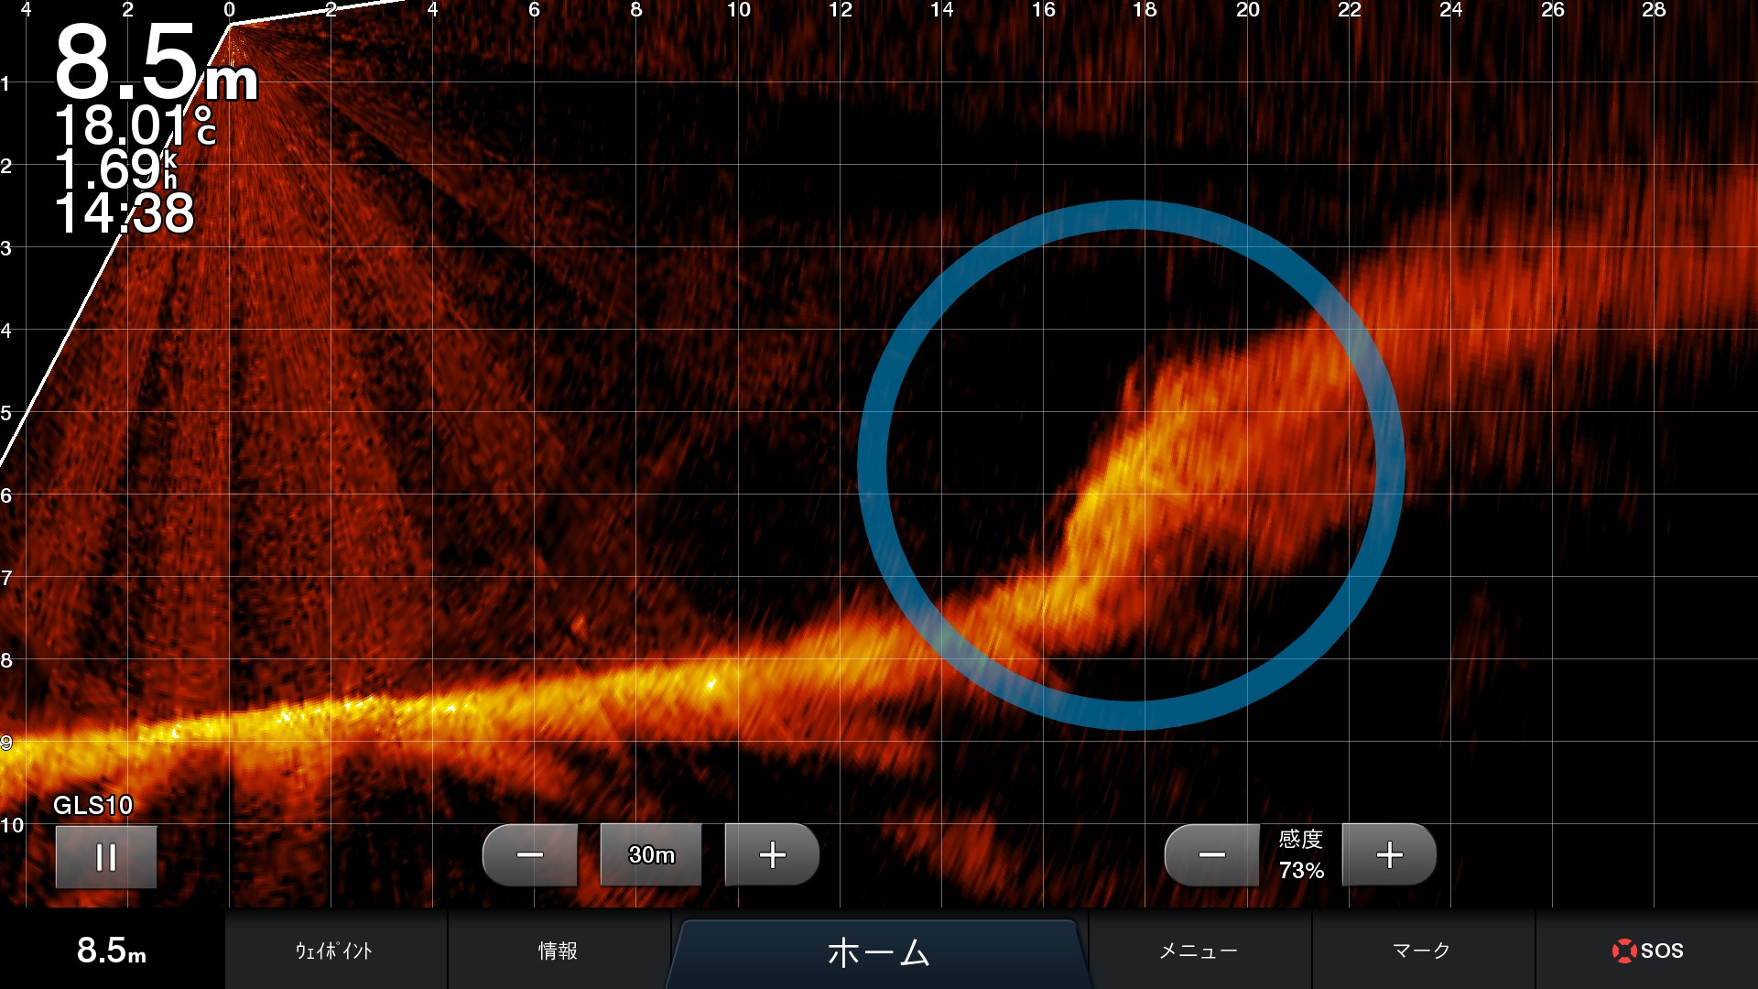This screenshot has height=989, width=1758.
Task: Tap the 30m range value button
Action: 651,855
